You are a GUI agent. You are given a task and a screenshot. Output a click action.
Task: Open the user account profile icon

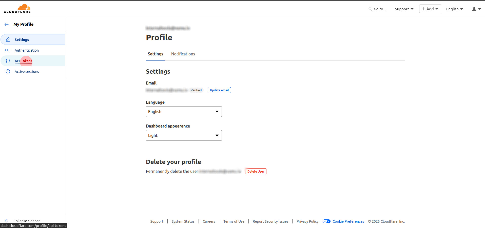coord(474,9)
